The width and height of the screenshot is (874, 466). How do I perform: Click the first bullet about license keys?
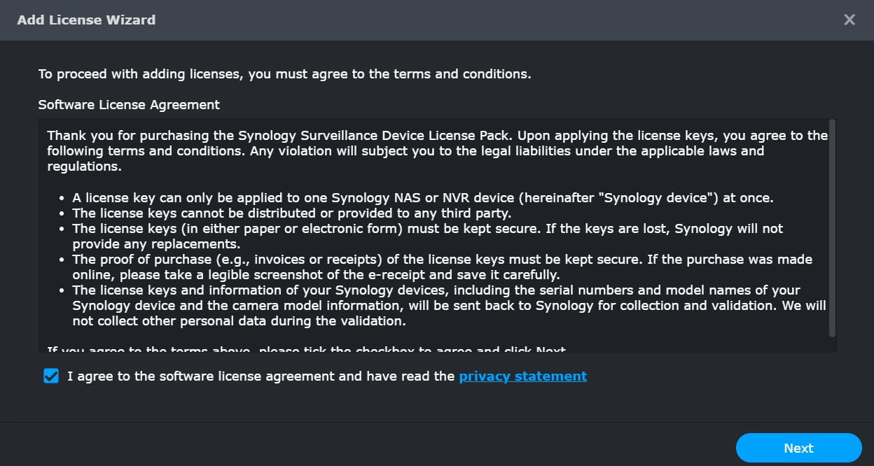pyautogui.click(x=420, y=197)
